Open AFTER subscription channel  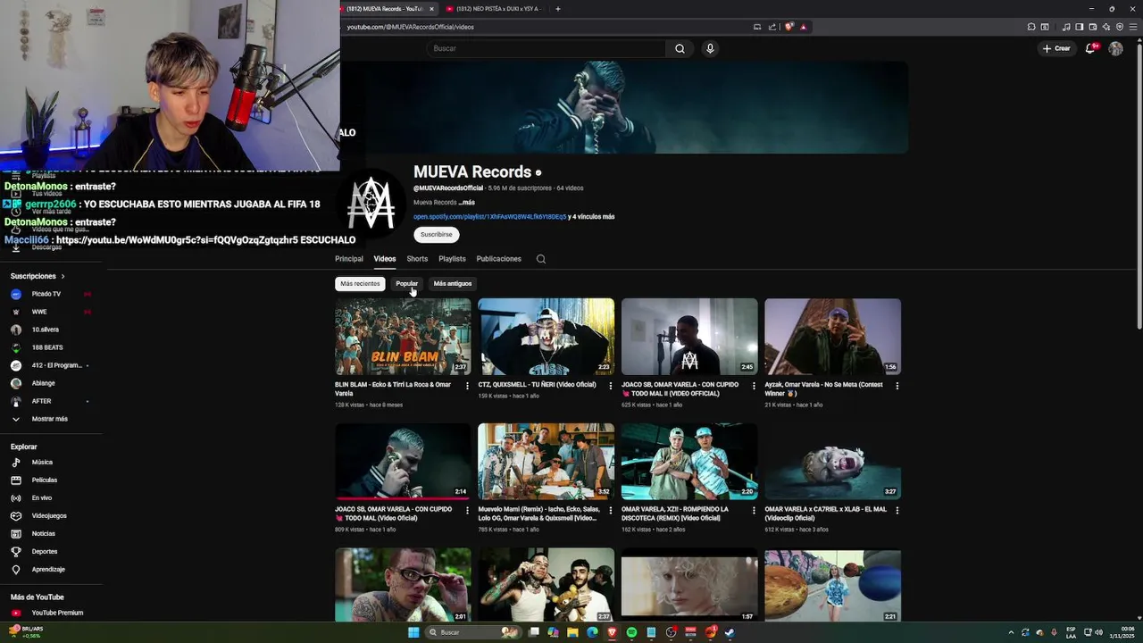coord(41,401)
